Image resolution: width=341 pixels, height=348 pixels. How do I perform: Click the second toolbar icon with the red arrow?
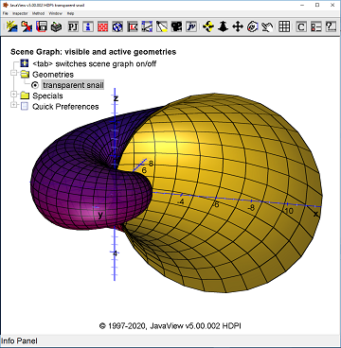pyautogui.click(x=27, y=26)
